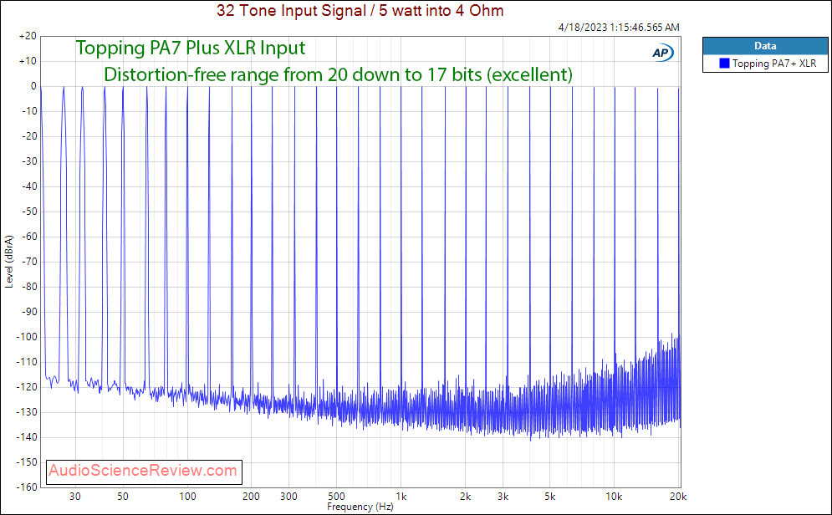Click the "500" frequency axis label

[336, 497]
